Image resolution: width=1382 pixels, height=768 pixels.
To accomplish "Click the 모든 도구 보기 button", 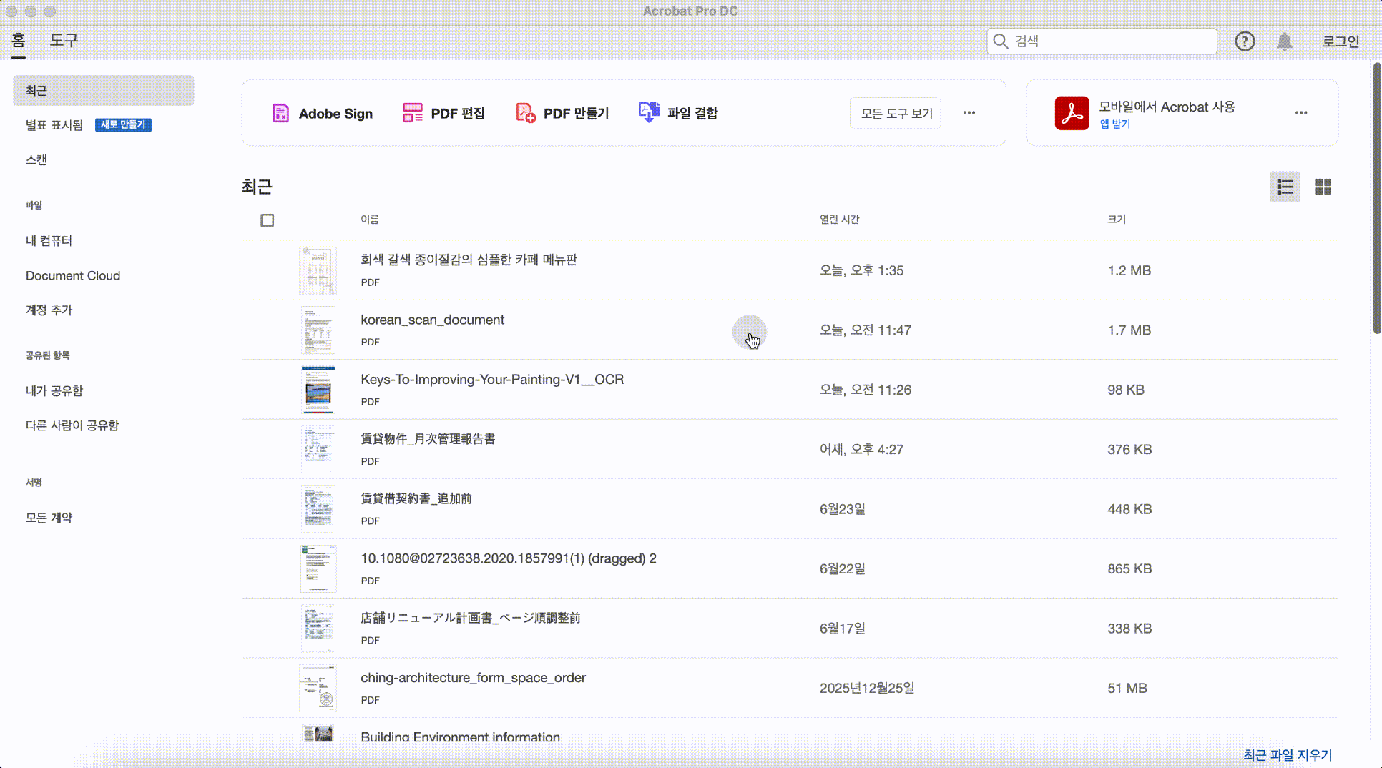I will click(896, 113).
